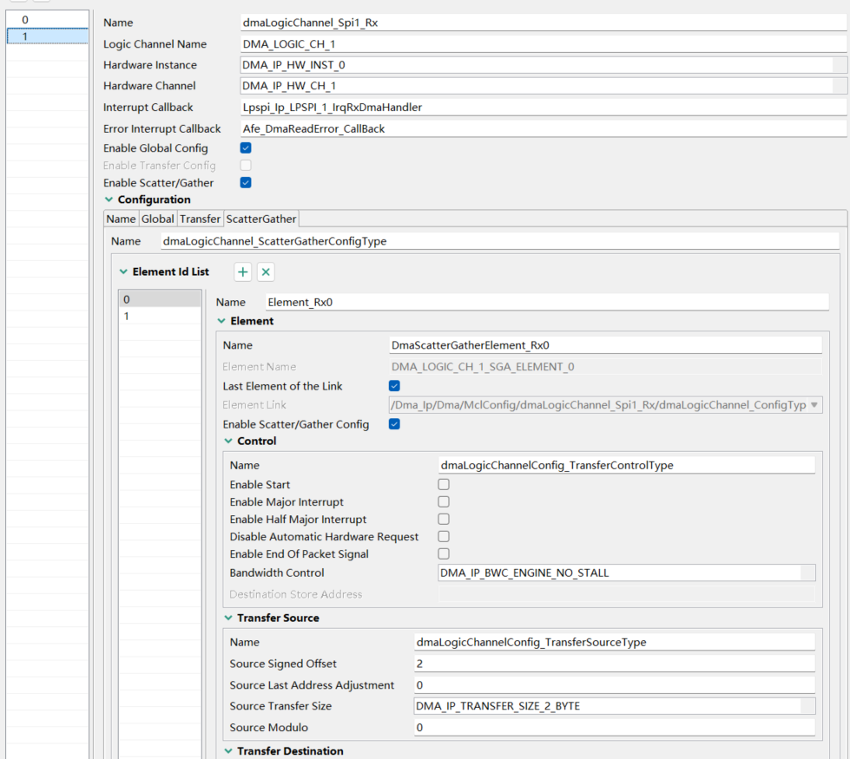Image resolution: width=850 pixels, height=759 pixels.
Task: Open the Element Link dropdown arrow
Action: click(x=814, y=404)
